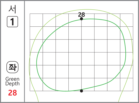Click the grid cell just left of the top dot

point(75,20)
